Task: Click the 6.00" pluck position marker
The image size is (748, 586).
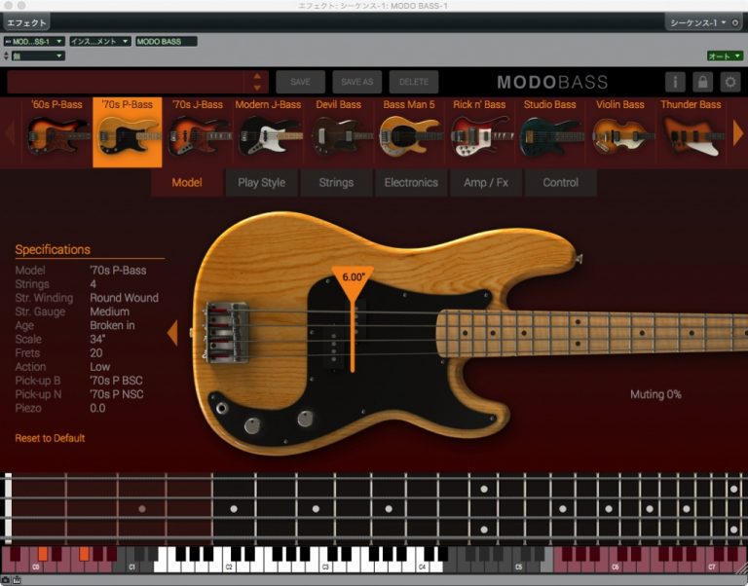Action: pos(353,279)
